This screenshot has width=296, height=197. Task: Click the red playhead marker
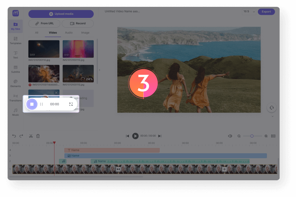(54, 143)
